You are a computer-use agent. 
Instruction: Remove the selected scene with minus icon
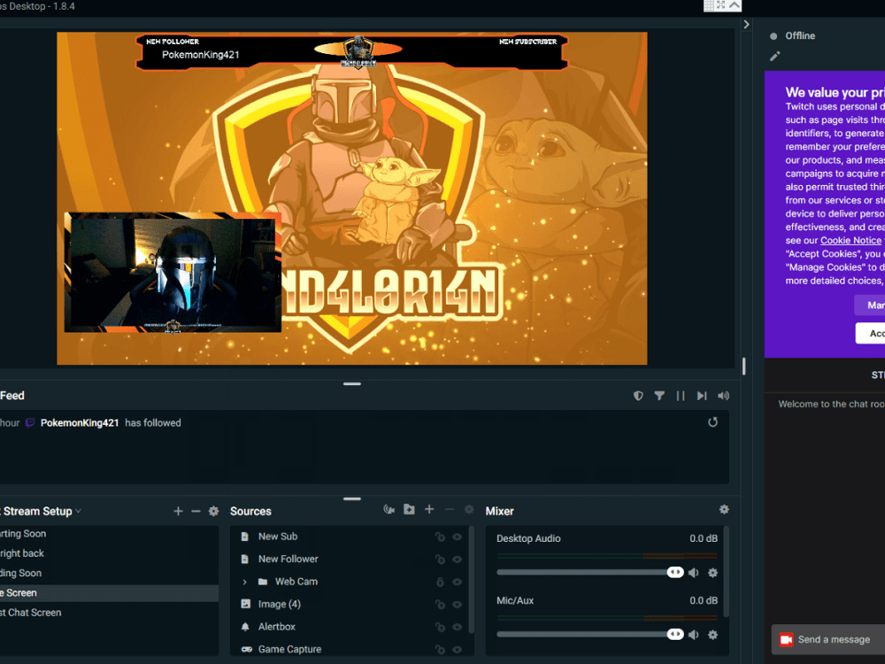196,511
